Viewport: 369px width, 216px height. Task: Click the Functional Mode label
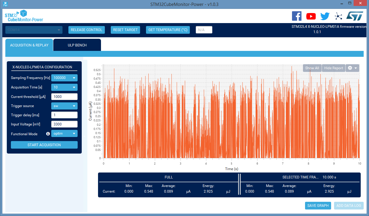(24, 134)
